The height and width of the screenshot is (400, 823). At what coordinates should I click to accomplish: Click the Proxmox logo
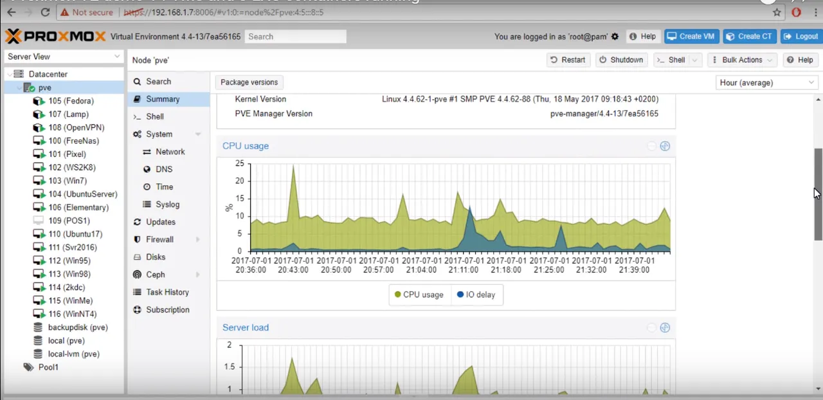55,37
